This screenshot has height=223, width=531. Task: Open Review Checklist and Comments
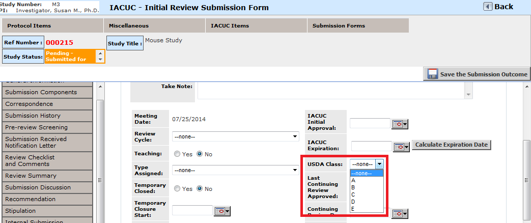[x=47, y=161]
